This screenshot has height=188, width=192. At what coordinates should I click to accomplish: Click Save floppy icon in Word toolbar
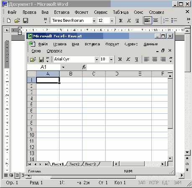point(26,21)
